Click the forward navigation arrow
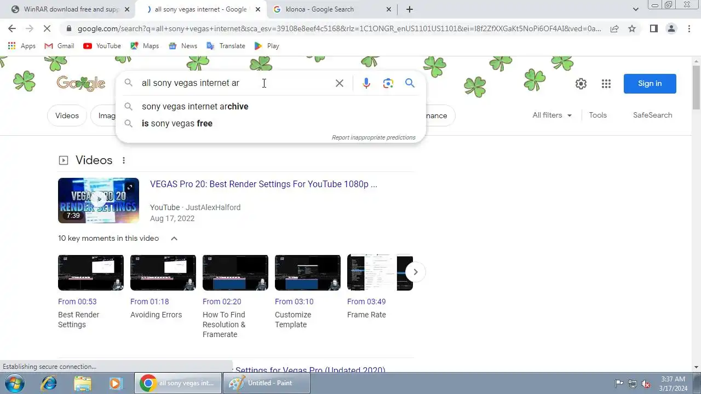The width and height of the screenshot is (701, 394). coord(30,28)
